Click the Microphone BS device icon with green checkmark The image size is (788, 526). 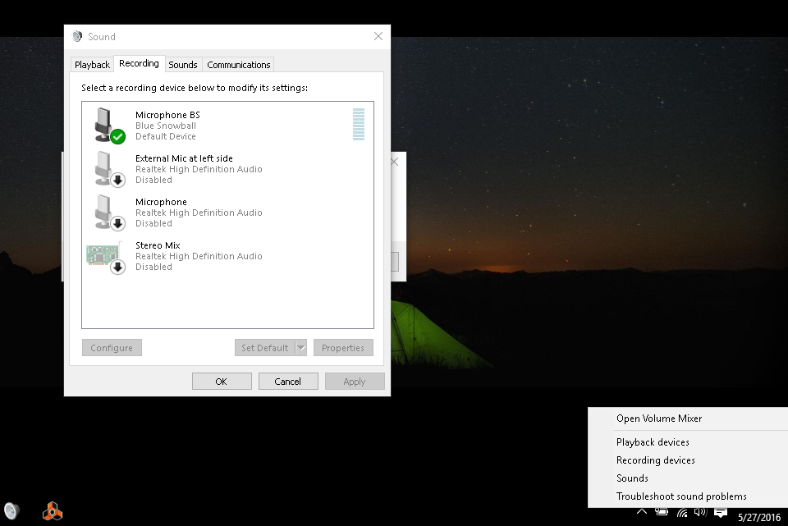(x=109, y=125)
